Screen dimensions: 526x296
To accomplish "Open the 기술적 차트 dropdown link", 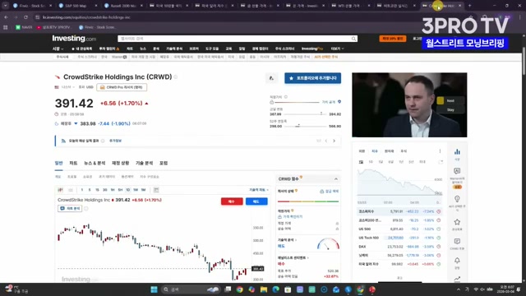I will click(259, 190).
